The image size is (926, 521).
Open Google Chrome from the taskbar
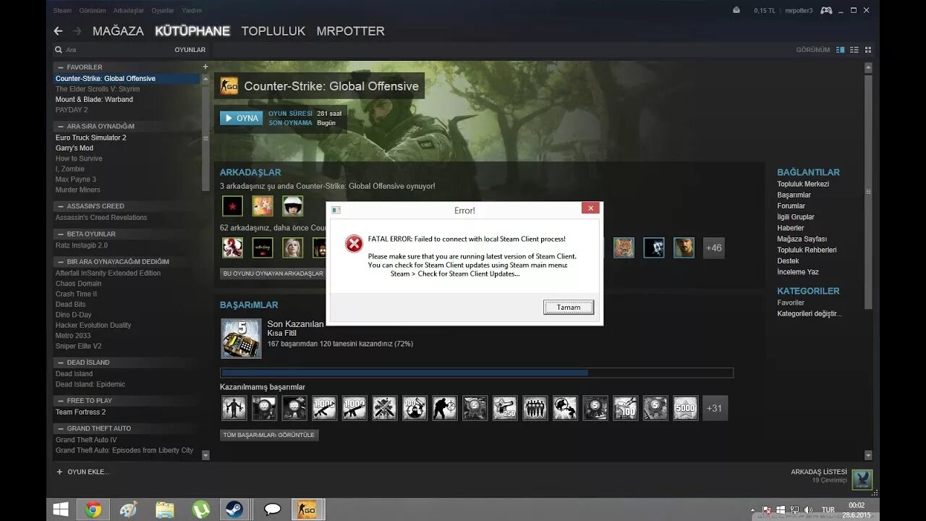click(93, 509)
